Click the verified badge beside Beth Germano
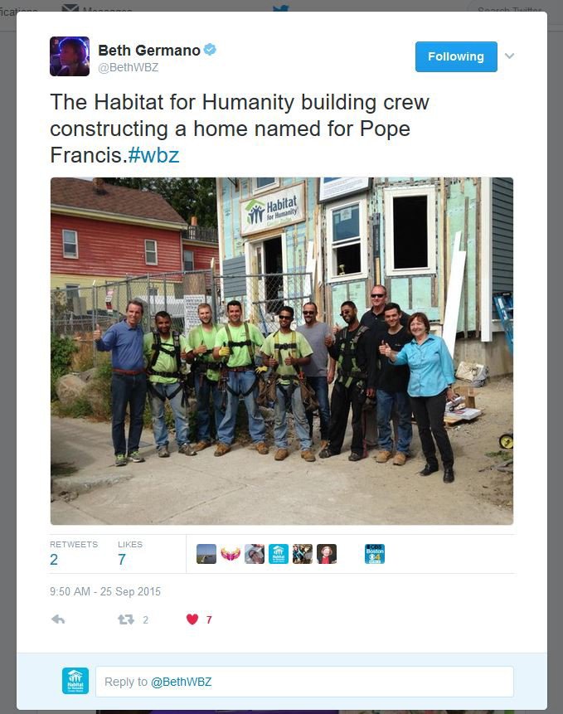 (210, 50)
